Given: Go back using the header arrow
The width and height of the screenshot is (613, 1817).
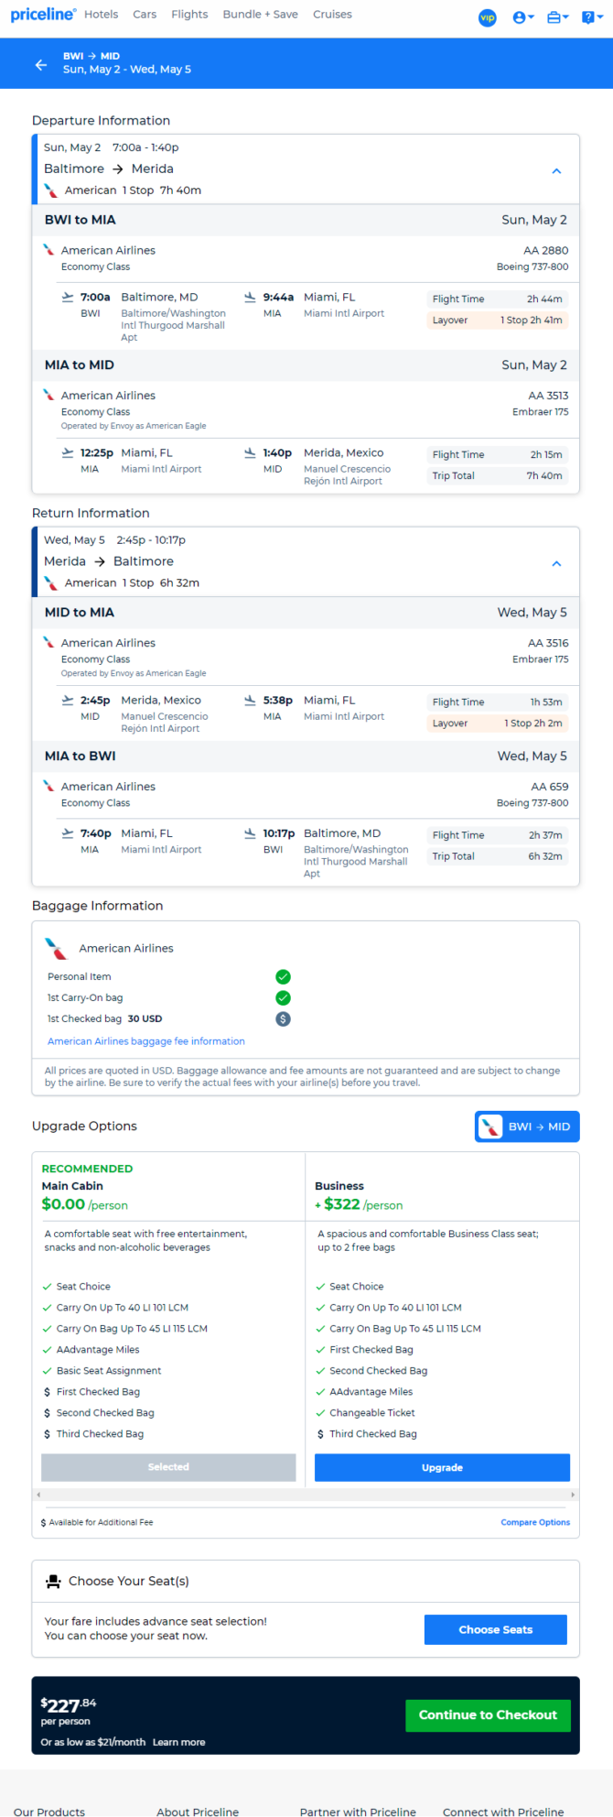Looking at the screenshot, I should (x=41, y=64).
